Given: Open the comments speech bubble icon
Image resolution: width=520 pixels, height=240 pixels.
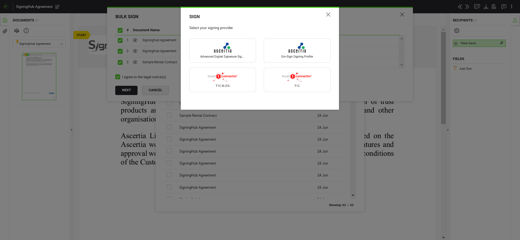Looking at the screenshot, I should [503, 7].
